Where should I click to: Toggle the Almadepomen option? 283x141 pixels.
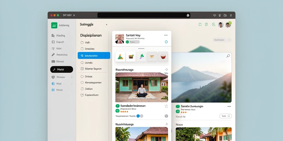82,83
